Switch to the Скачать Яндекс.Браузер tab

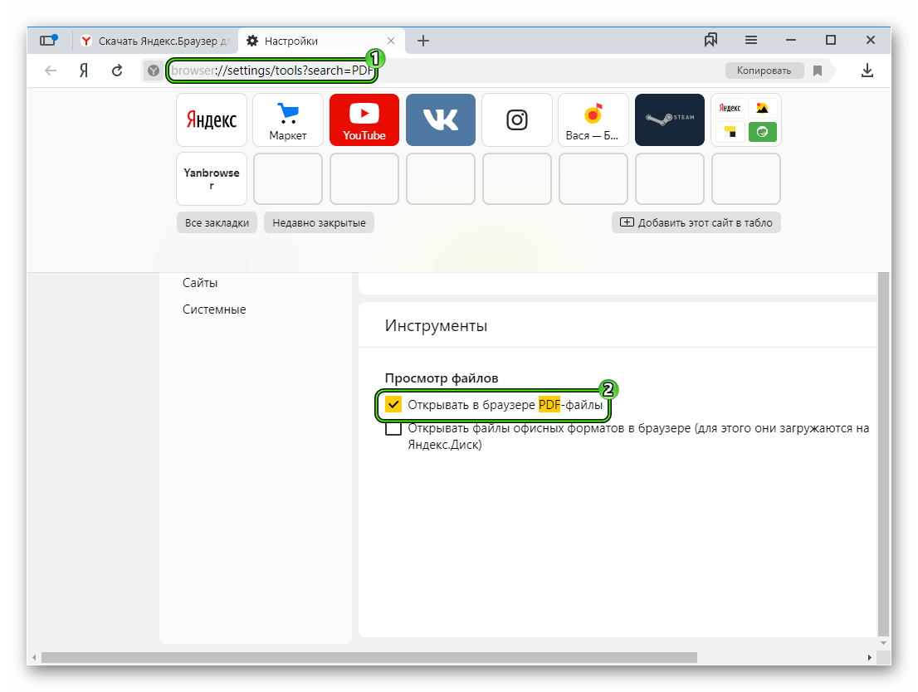point(154,41)
